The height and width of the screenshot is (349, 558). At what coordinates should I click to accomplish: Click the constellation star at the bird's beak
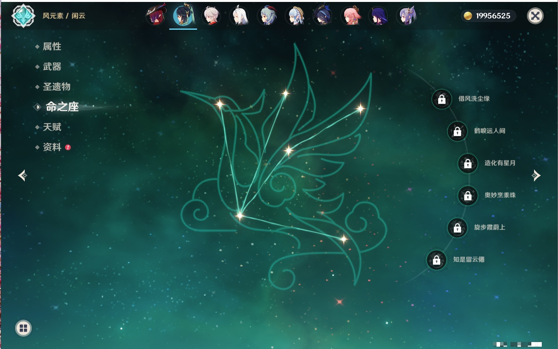pyautogui.click(x=219, y=104)
